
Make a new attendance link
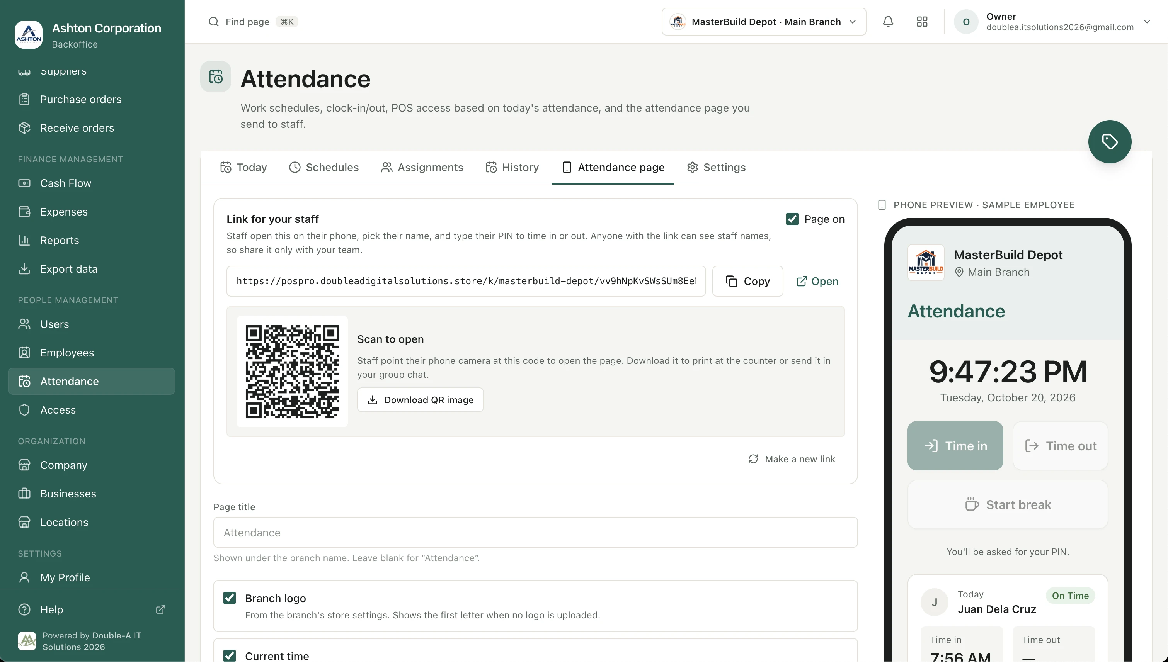pyautogui.click(x=792, y=459)
